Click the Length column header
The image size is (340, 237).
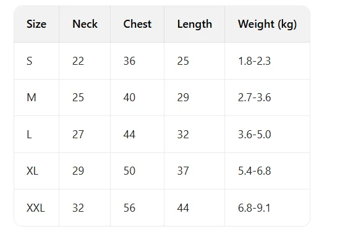click(195, 24)
